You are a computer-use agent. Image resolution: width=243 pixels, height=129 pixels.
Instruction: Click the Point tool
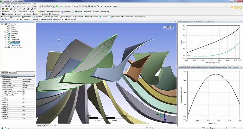tap(45, 14)
